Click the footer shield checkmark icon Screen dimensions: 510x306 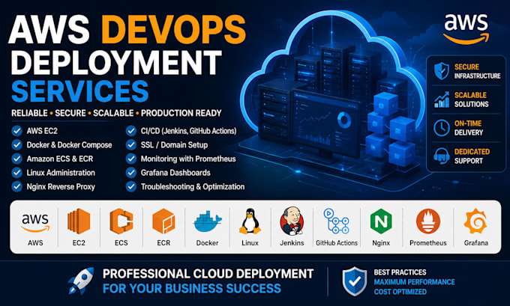click(355, 281)
